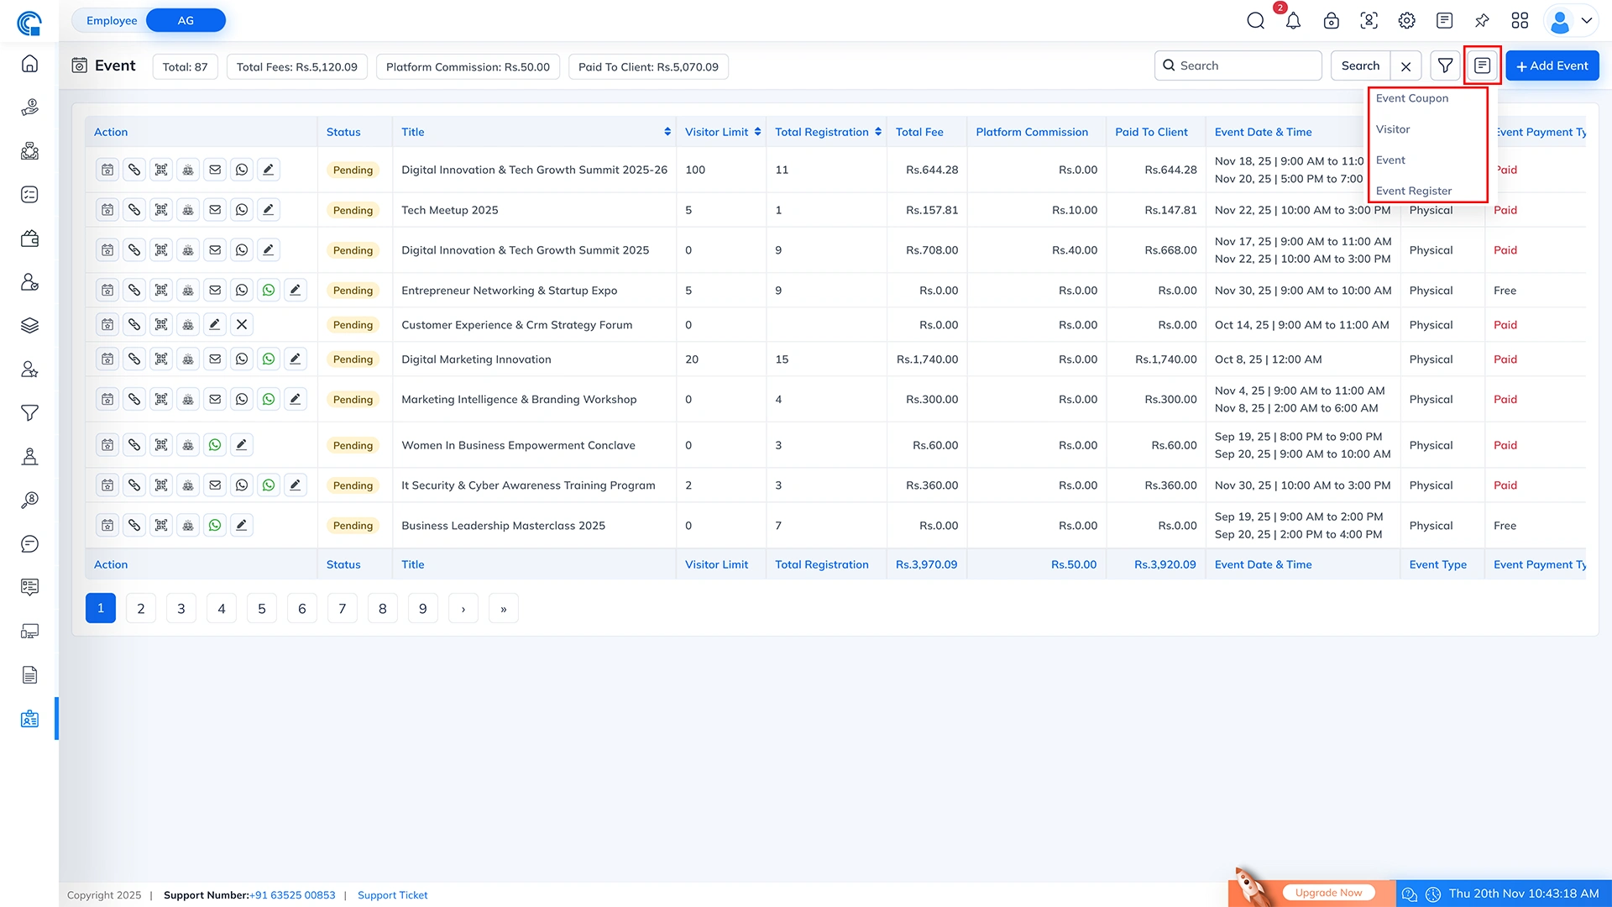The image size is (1612, 907).
Task: Click QR code icon for Digital Marketing Innovation
Action: [161, 359]
